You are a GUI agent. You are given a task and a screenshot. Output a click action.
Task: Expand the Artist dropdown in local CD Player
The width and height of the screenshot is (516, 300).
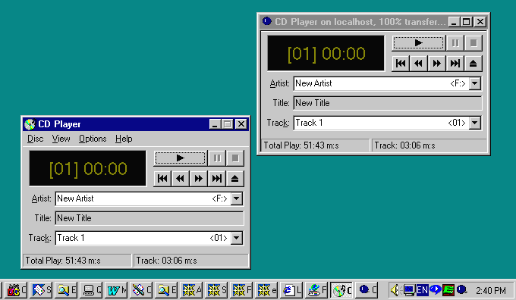(236, 198)
